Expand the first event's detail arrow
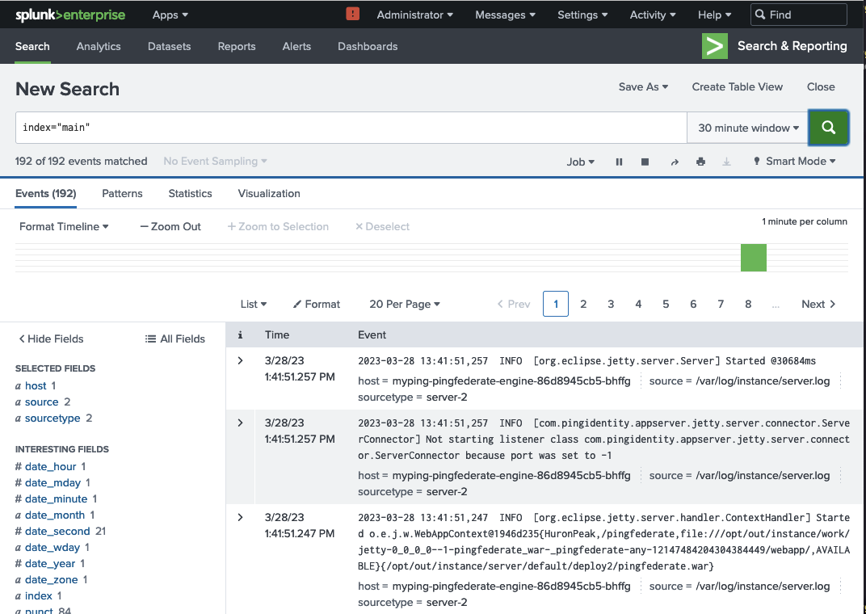The image size is (866, 614). [240, 361]
